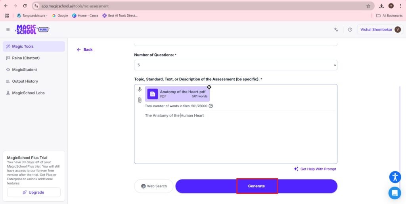
Task: Open the accessibility widget icon
Action: point(395,177)
